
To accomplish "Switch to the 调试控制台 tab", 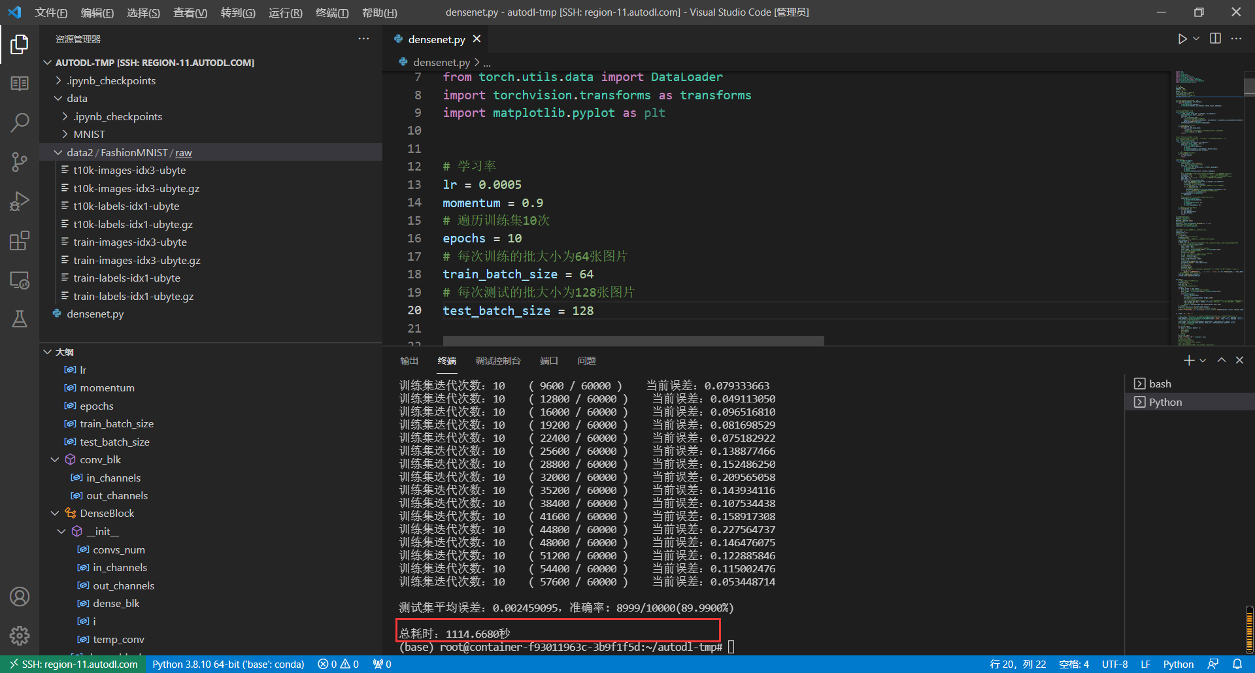I will pyautogui.click(x=498, y=361).
